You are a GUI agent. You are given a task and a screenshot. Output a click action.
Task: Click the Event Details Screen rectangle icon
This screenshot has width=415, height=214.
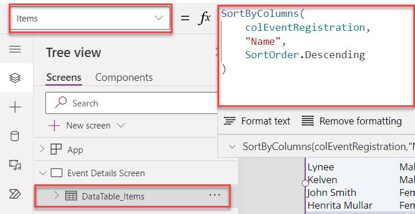[x=57, y=173]
